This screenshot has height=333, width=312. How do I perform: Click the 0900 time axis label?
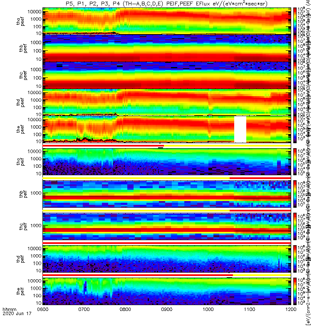tap(167, 309)
